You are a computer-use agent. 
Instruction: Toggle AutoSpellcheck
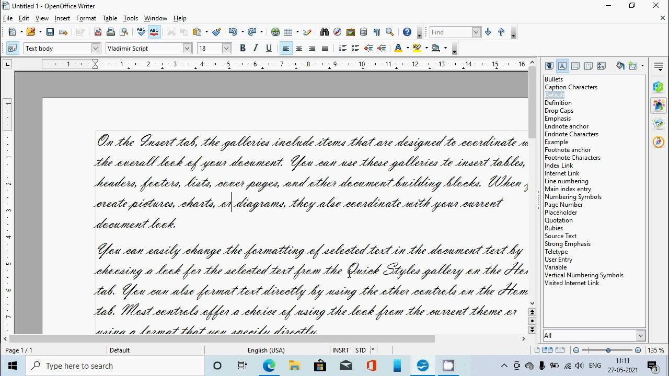tap(154, 32)
